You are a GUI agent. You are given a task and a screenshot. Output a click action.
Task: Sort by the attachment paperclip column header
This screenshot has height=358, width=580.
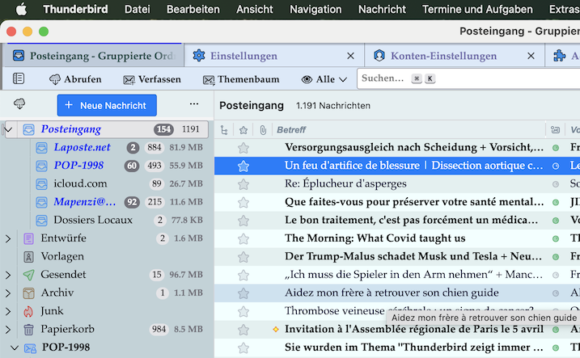tap(263, 130)
